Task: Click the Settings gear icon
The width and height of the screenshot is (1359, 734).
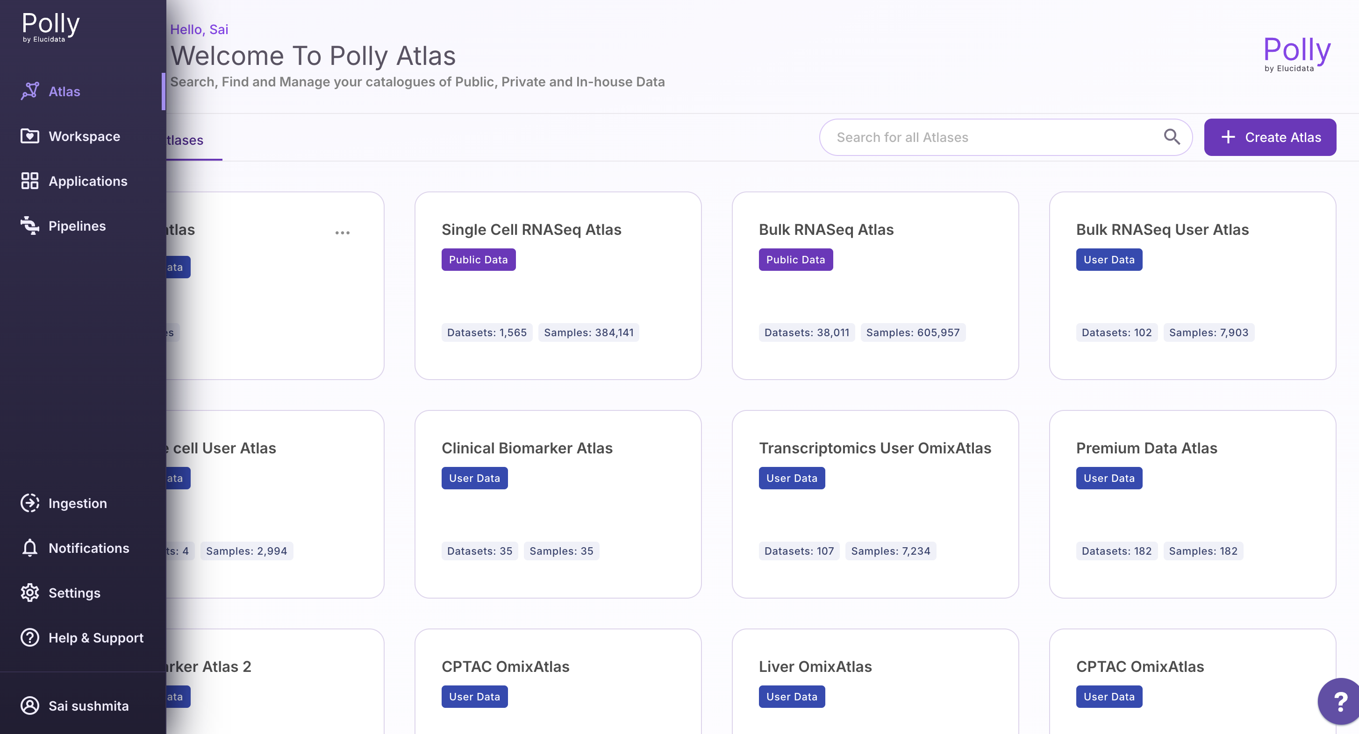Action: pos(30,592)
